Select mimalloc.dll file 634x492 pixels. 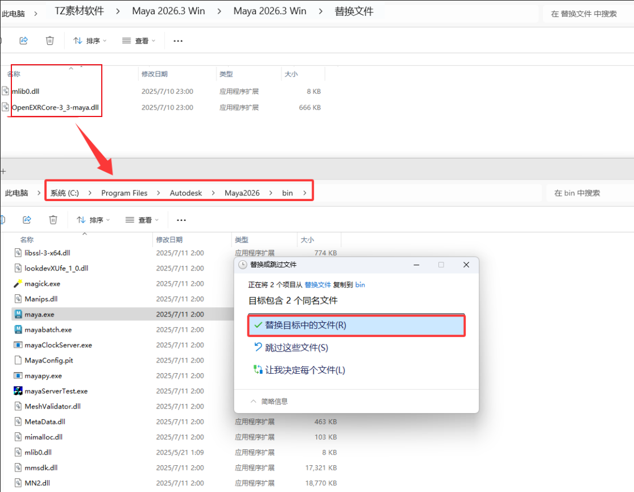click(43, 437)
